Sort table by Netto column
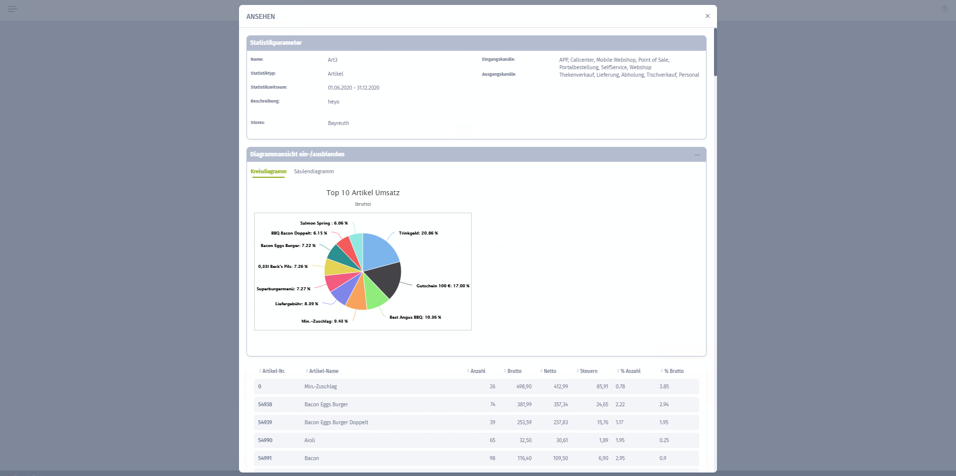 click(x=548, y=371)
